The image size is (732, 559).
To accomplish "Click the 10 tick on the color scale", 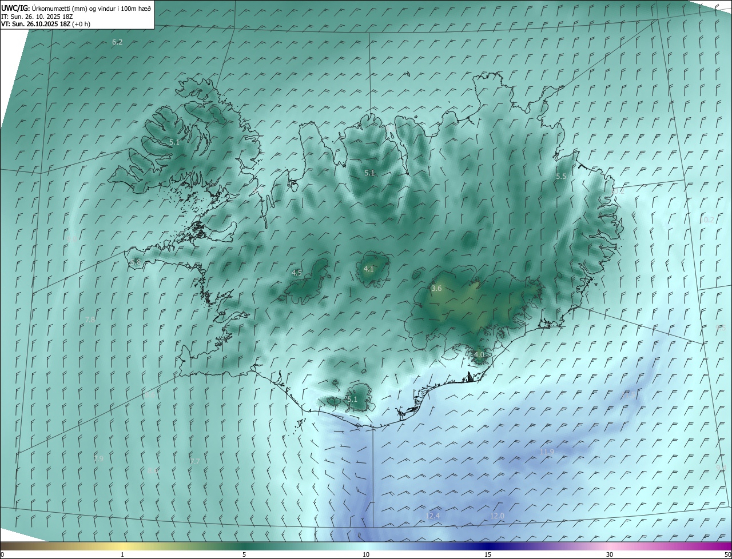I will [366, 554].
